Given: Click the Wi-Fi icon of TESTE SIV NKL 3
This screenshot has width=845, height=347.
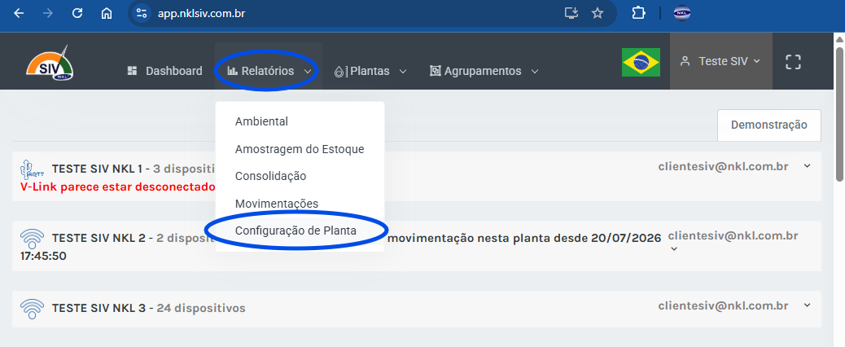Looking at the screenshot, I should pyautogui.click(x=32, y=308).
